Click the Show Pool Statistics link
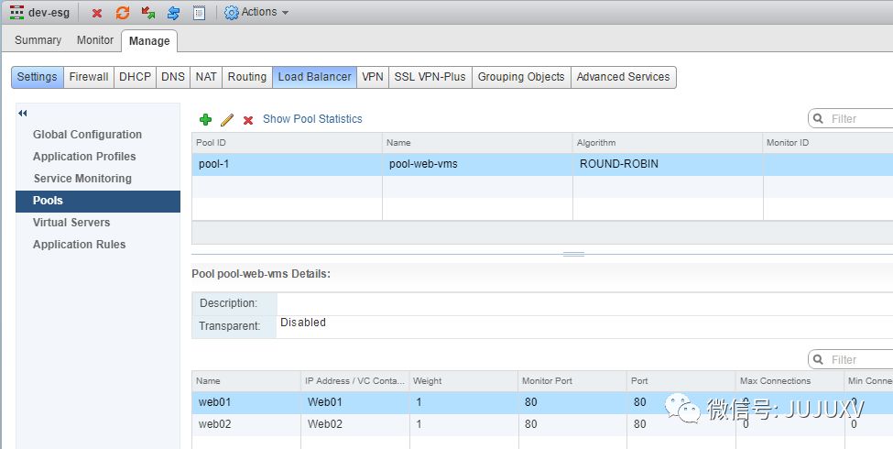Image resolution: width=893 pixels, height=449 pixels. pyautogui.click(x=312, y=118)
